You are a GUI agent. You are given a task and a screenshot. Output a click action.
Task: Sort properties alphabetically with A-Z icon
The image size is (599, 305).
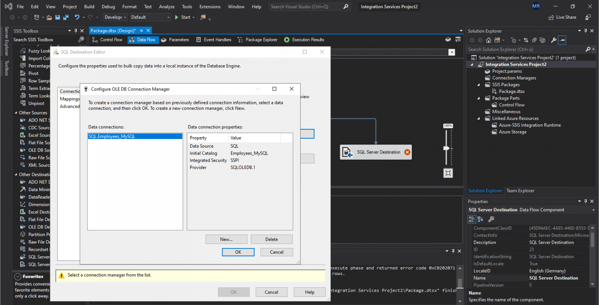click(x=480, y=219)
